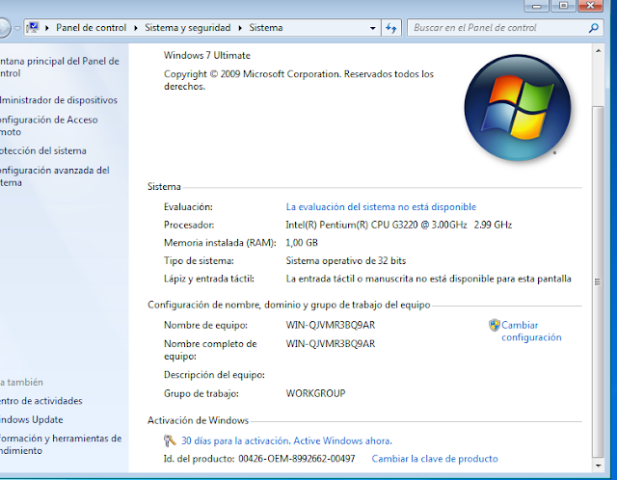Image resolution: width=617 pixels, height=480 pixels.
Task: Close the System window
Action: click(590, 6)
